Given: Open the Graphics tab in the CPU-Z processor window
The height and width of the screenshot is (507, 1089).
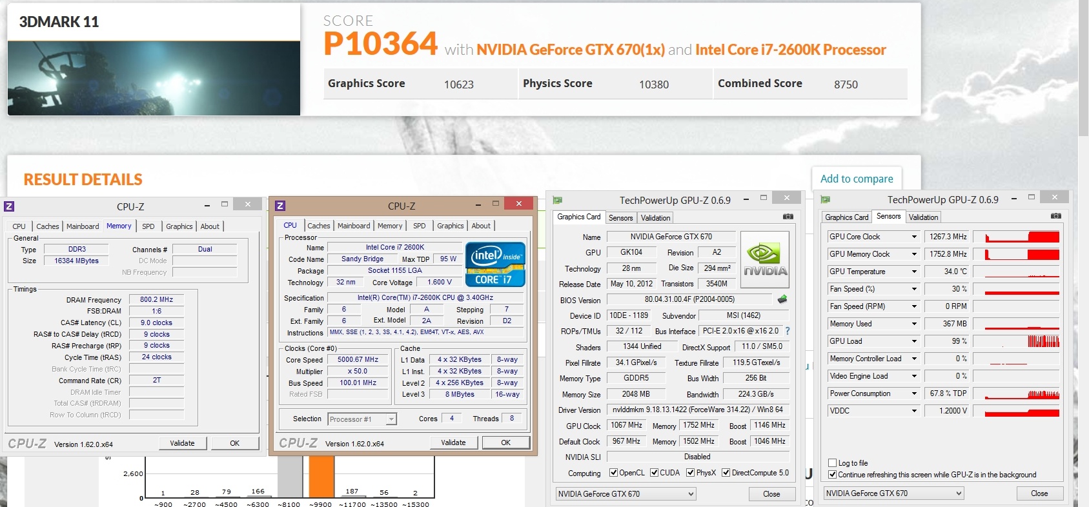Looking at the screenshot, I should (x=451, y=226).
